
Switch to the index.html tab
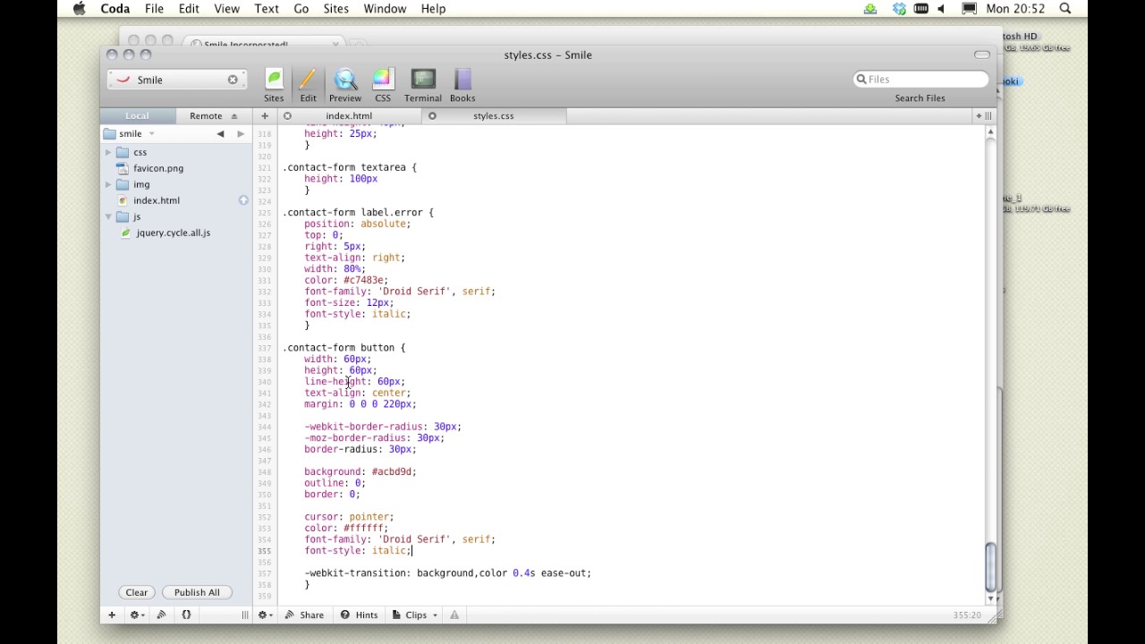[x=349, y=116]
